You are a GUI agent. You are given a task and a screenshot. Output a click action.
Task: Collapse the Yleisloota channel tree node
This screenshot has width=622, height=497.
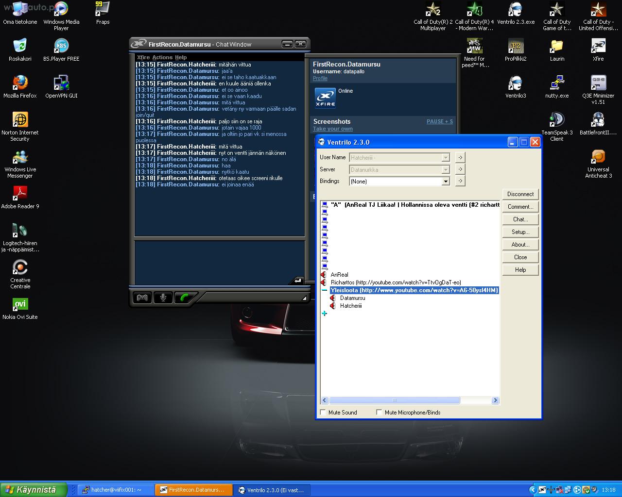324,290
